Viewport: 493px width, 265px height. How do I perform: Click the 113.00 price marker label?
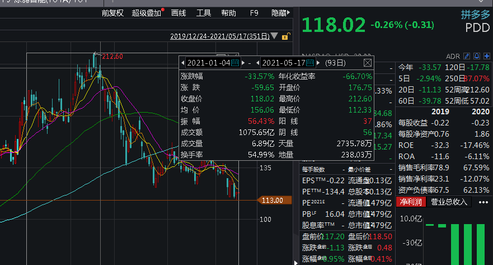tap(274, 200)
